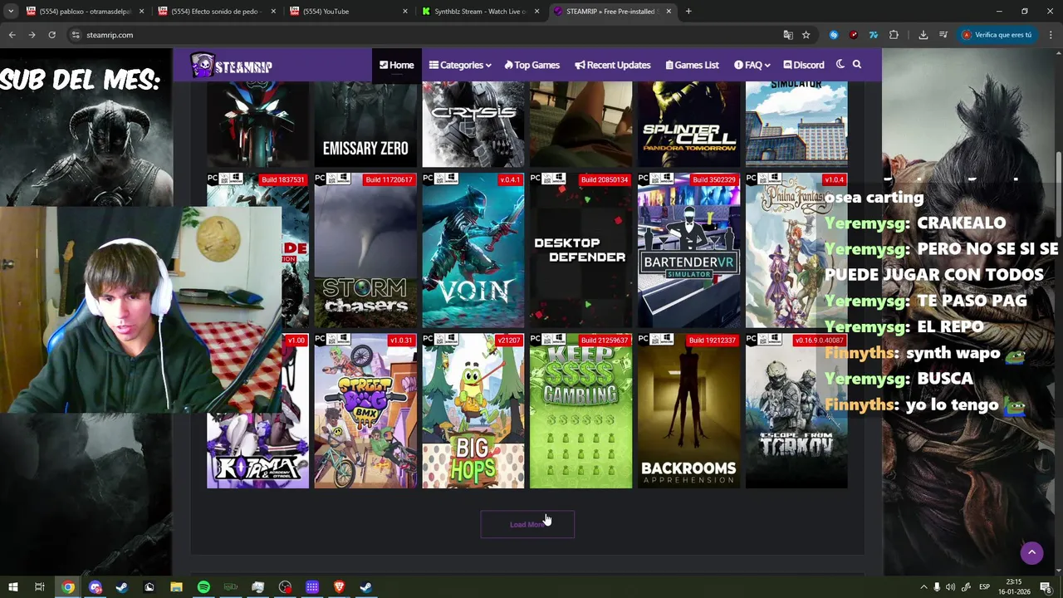
Task: Click Verifica que eres tú button
Action: point(997,35)
